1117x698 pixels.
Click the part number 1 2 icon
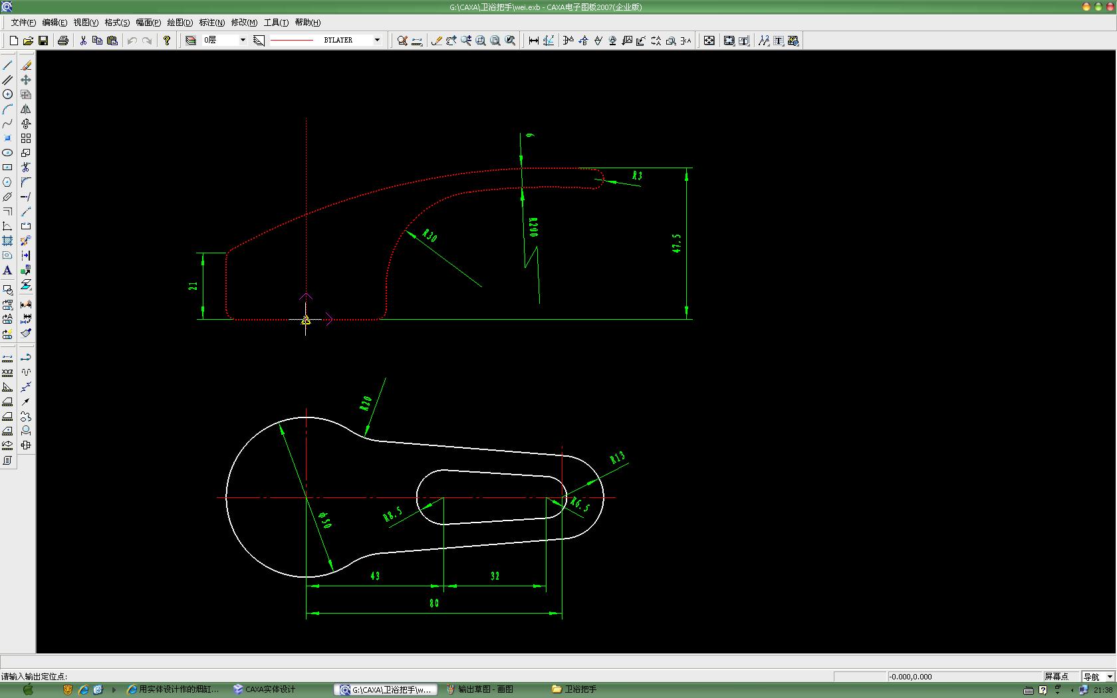click(764, 41)
